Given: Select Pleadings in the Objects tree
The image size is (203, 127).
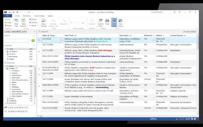Looking at the screenshot, I should pos(15,87).
